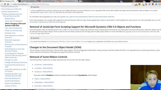Expand the Developer Tools tree node
161x90 pixels.
4,33
